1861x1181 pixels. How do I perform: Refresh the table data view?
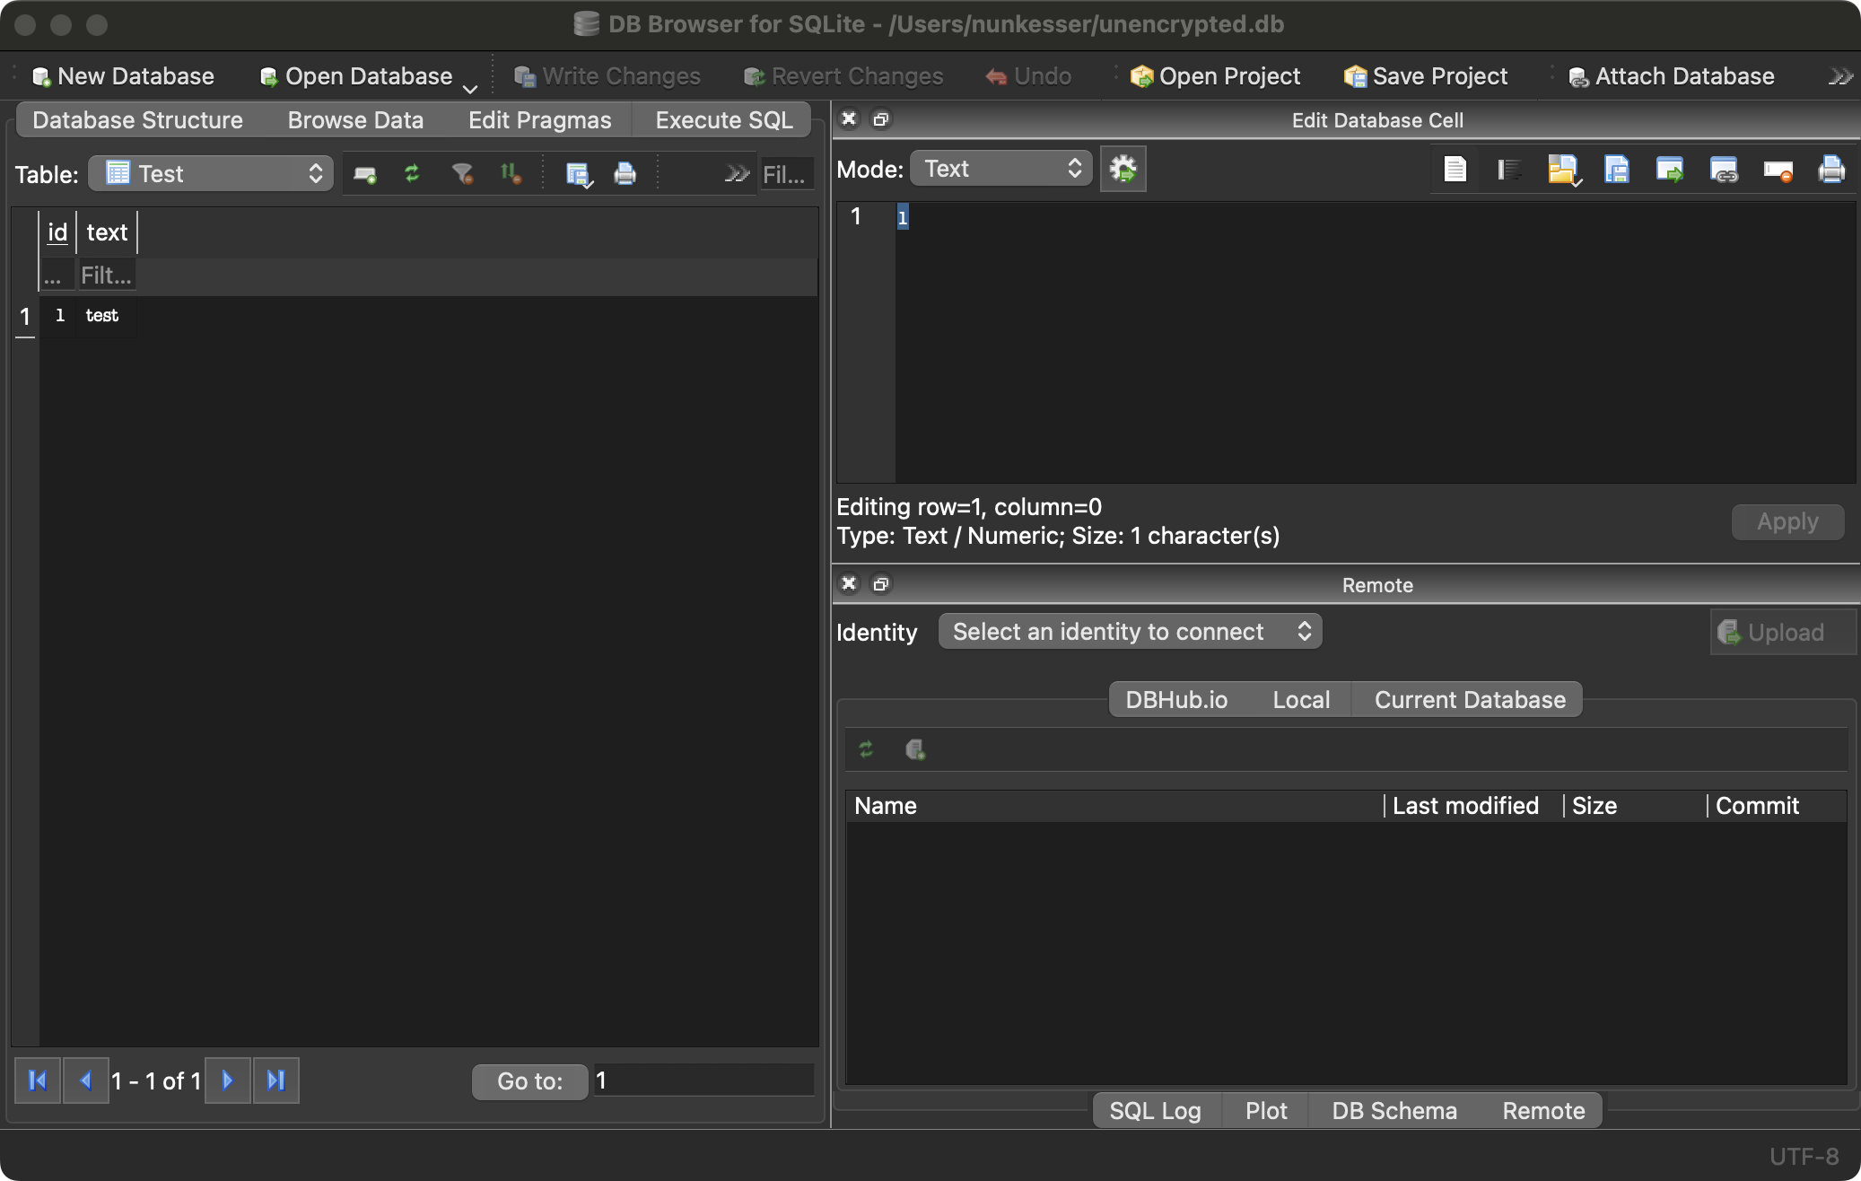(x=412, y=173)
